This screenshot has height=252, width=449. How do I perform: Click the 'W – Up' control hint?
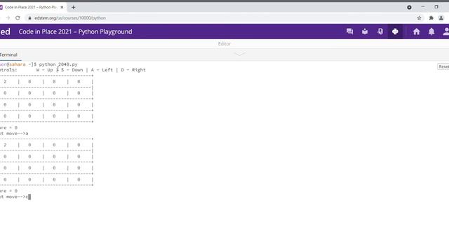pos(45,70)
